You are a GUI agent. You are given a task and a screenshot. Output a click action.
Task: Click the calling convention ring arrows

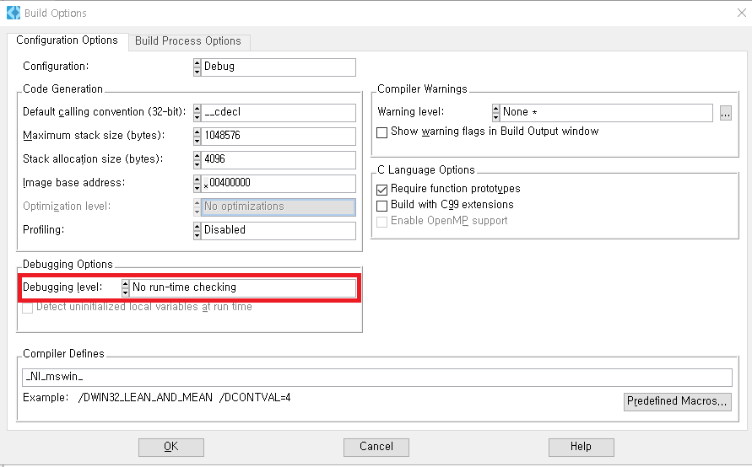197,113
